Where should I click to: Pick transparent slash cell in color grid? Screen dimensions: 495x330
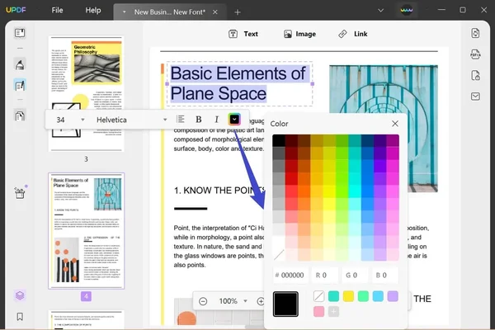[x=279, y=255]
